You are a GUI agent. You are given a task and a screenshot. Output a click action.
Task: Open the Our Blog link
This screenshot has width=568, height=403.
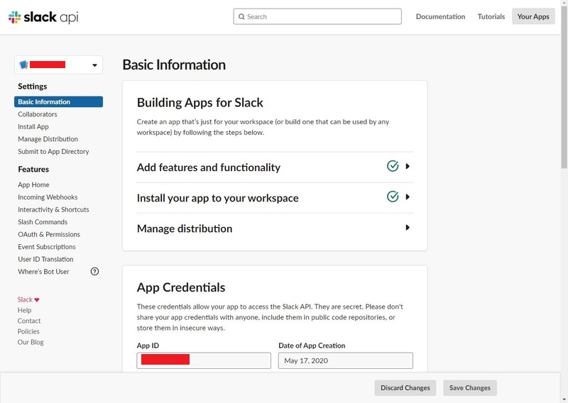31,342
